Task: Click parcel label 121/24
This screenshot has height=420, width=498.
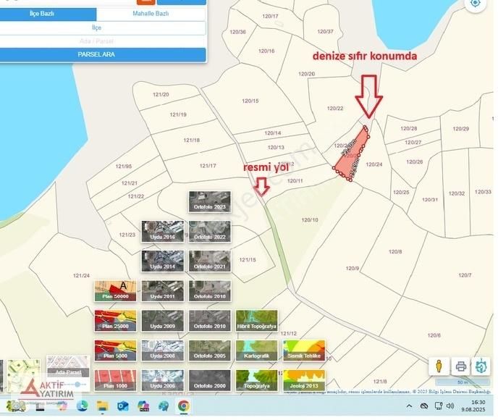Action: tap(81, 275)
